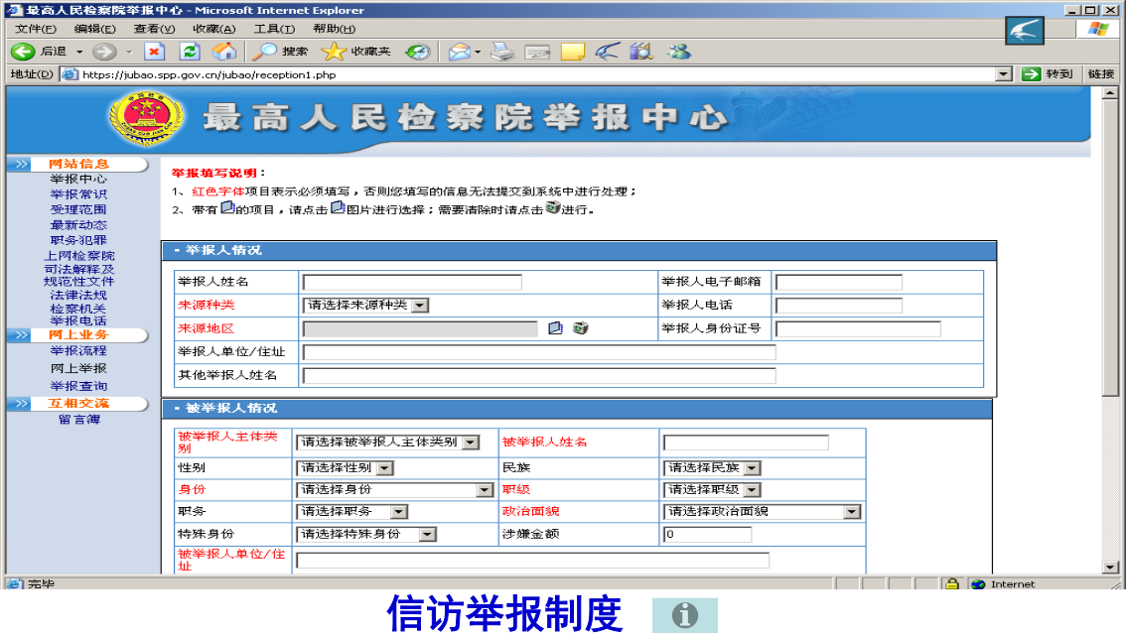
Task: Open the 请选择被举报人主体类别 dropdown
Action: [x=470, y=443]
